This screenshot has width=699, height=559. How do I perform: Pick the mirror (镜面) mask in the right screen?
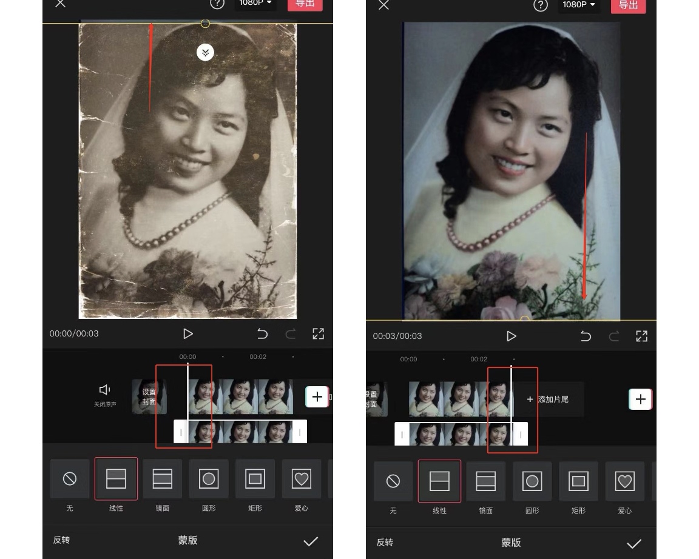coord(485,481)
